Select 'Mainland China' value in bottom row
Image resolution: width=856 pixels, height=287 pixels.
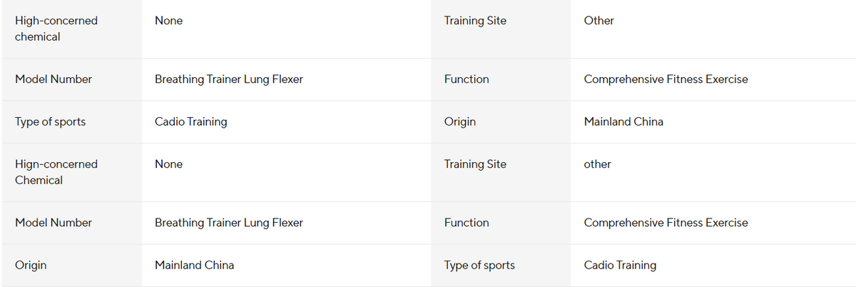[194, 265]
